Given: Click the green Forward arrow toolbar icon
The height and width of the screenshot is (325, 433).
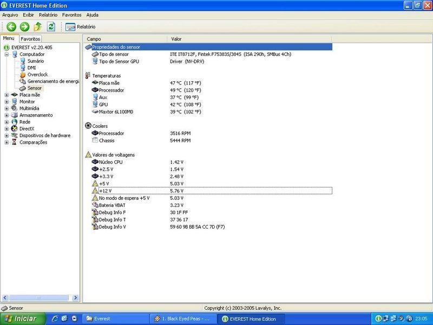Looking at the screenshot, I should pos(24,27).
